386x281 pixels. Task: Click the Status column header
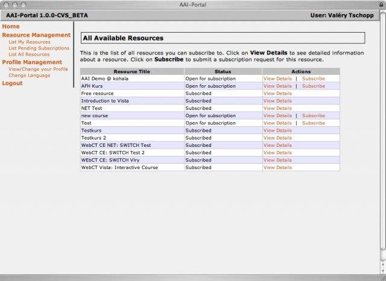(x=223, y=71)
